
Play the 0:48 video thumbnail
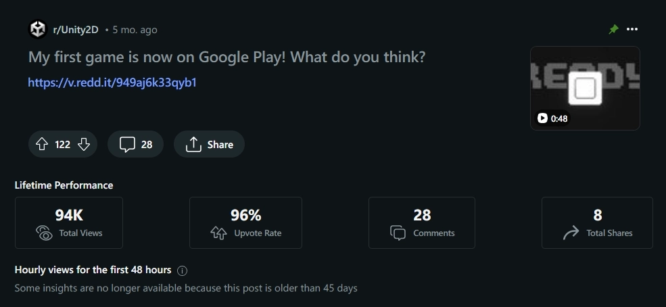click(585, 88)
